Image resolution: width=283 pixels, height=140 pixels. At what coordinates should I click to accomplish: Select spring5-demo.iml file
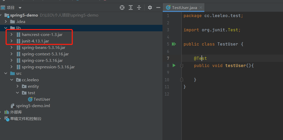pos(33,106)
